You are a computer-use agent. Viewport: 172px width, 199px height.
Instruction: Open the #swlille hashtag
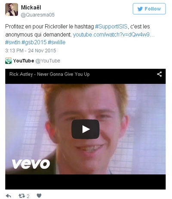click(x=57, y=42)
